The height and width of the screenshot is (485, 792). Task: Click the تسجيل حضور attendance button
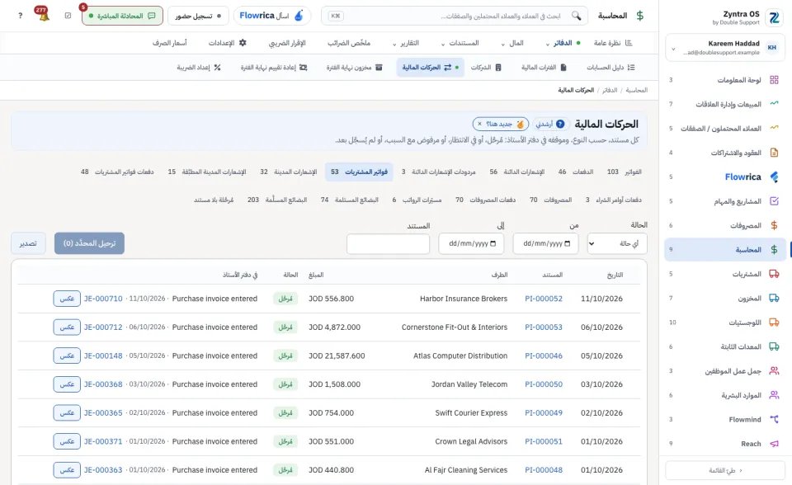[198, 16]
